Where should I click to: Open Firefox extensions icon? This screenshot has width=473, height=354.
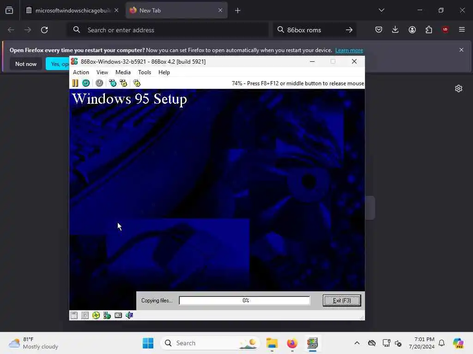tap(429, 29)
